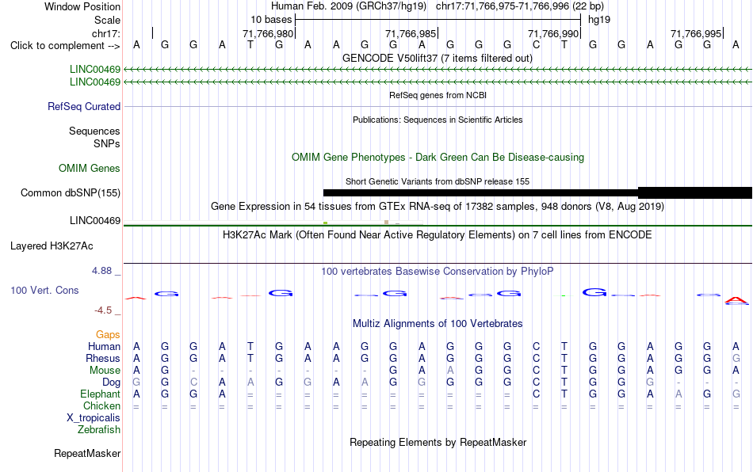Image resolution: width=753 pixels, height=472 pixels.
Task: Click the Layered H3K27Ac track label
Action: [x=52, y=246]
